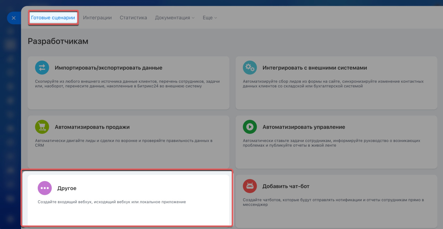This screenshot has height=229, width=443.
Task: Expand the Документация dropdown menu
Action: coord(175,18)
